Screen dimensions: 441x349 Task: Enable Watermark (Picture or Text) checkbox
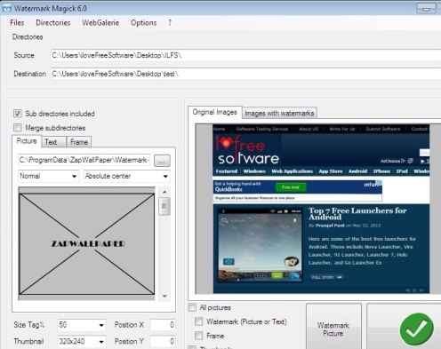199,321
